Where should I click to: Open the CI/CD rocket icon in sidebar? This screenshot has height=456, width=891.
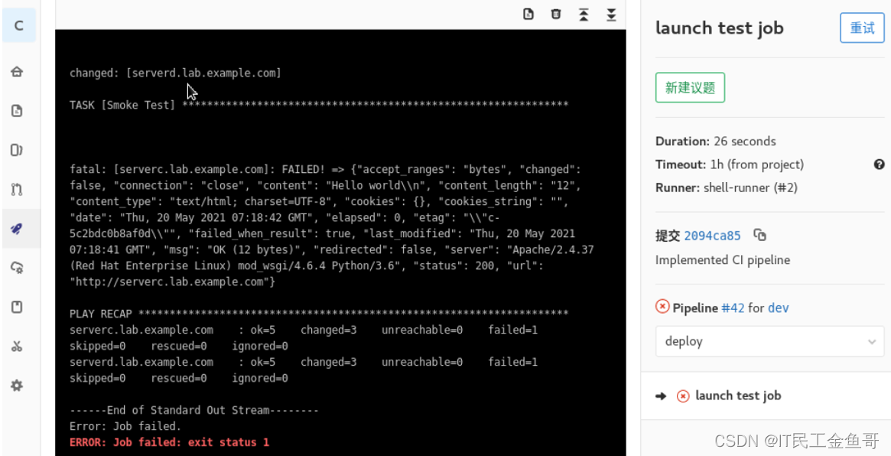(17, 229)
